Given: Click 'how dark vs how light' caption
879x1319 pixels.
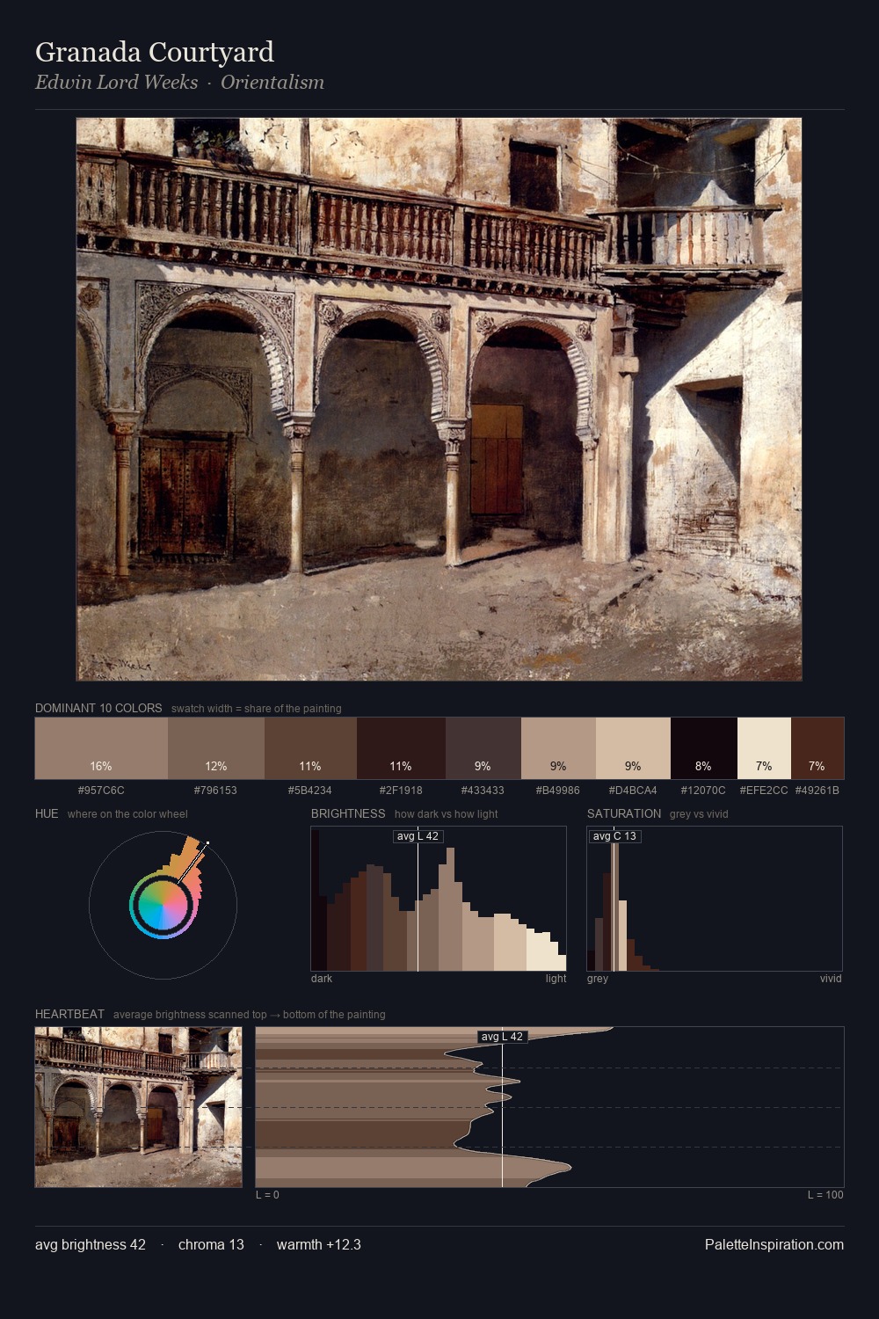Looking at the screenshot, I should (447, 814).
